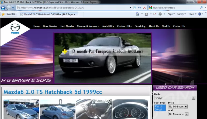Open Finance & Insurance nav link
Screen dimensions: 207x119
tap(88, 26)
